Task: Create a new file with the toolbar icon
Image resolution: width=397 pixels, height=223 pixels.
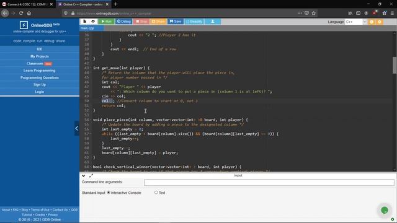Action: (84, 22)
